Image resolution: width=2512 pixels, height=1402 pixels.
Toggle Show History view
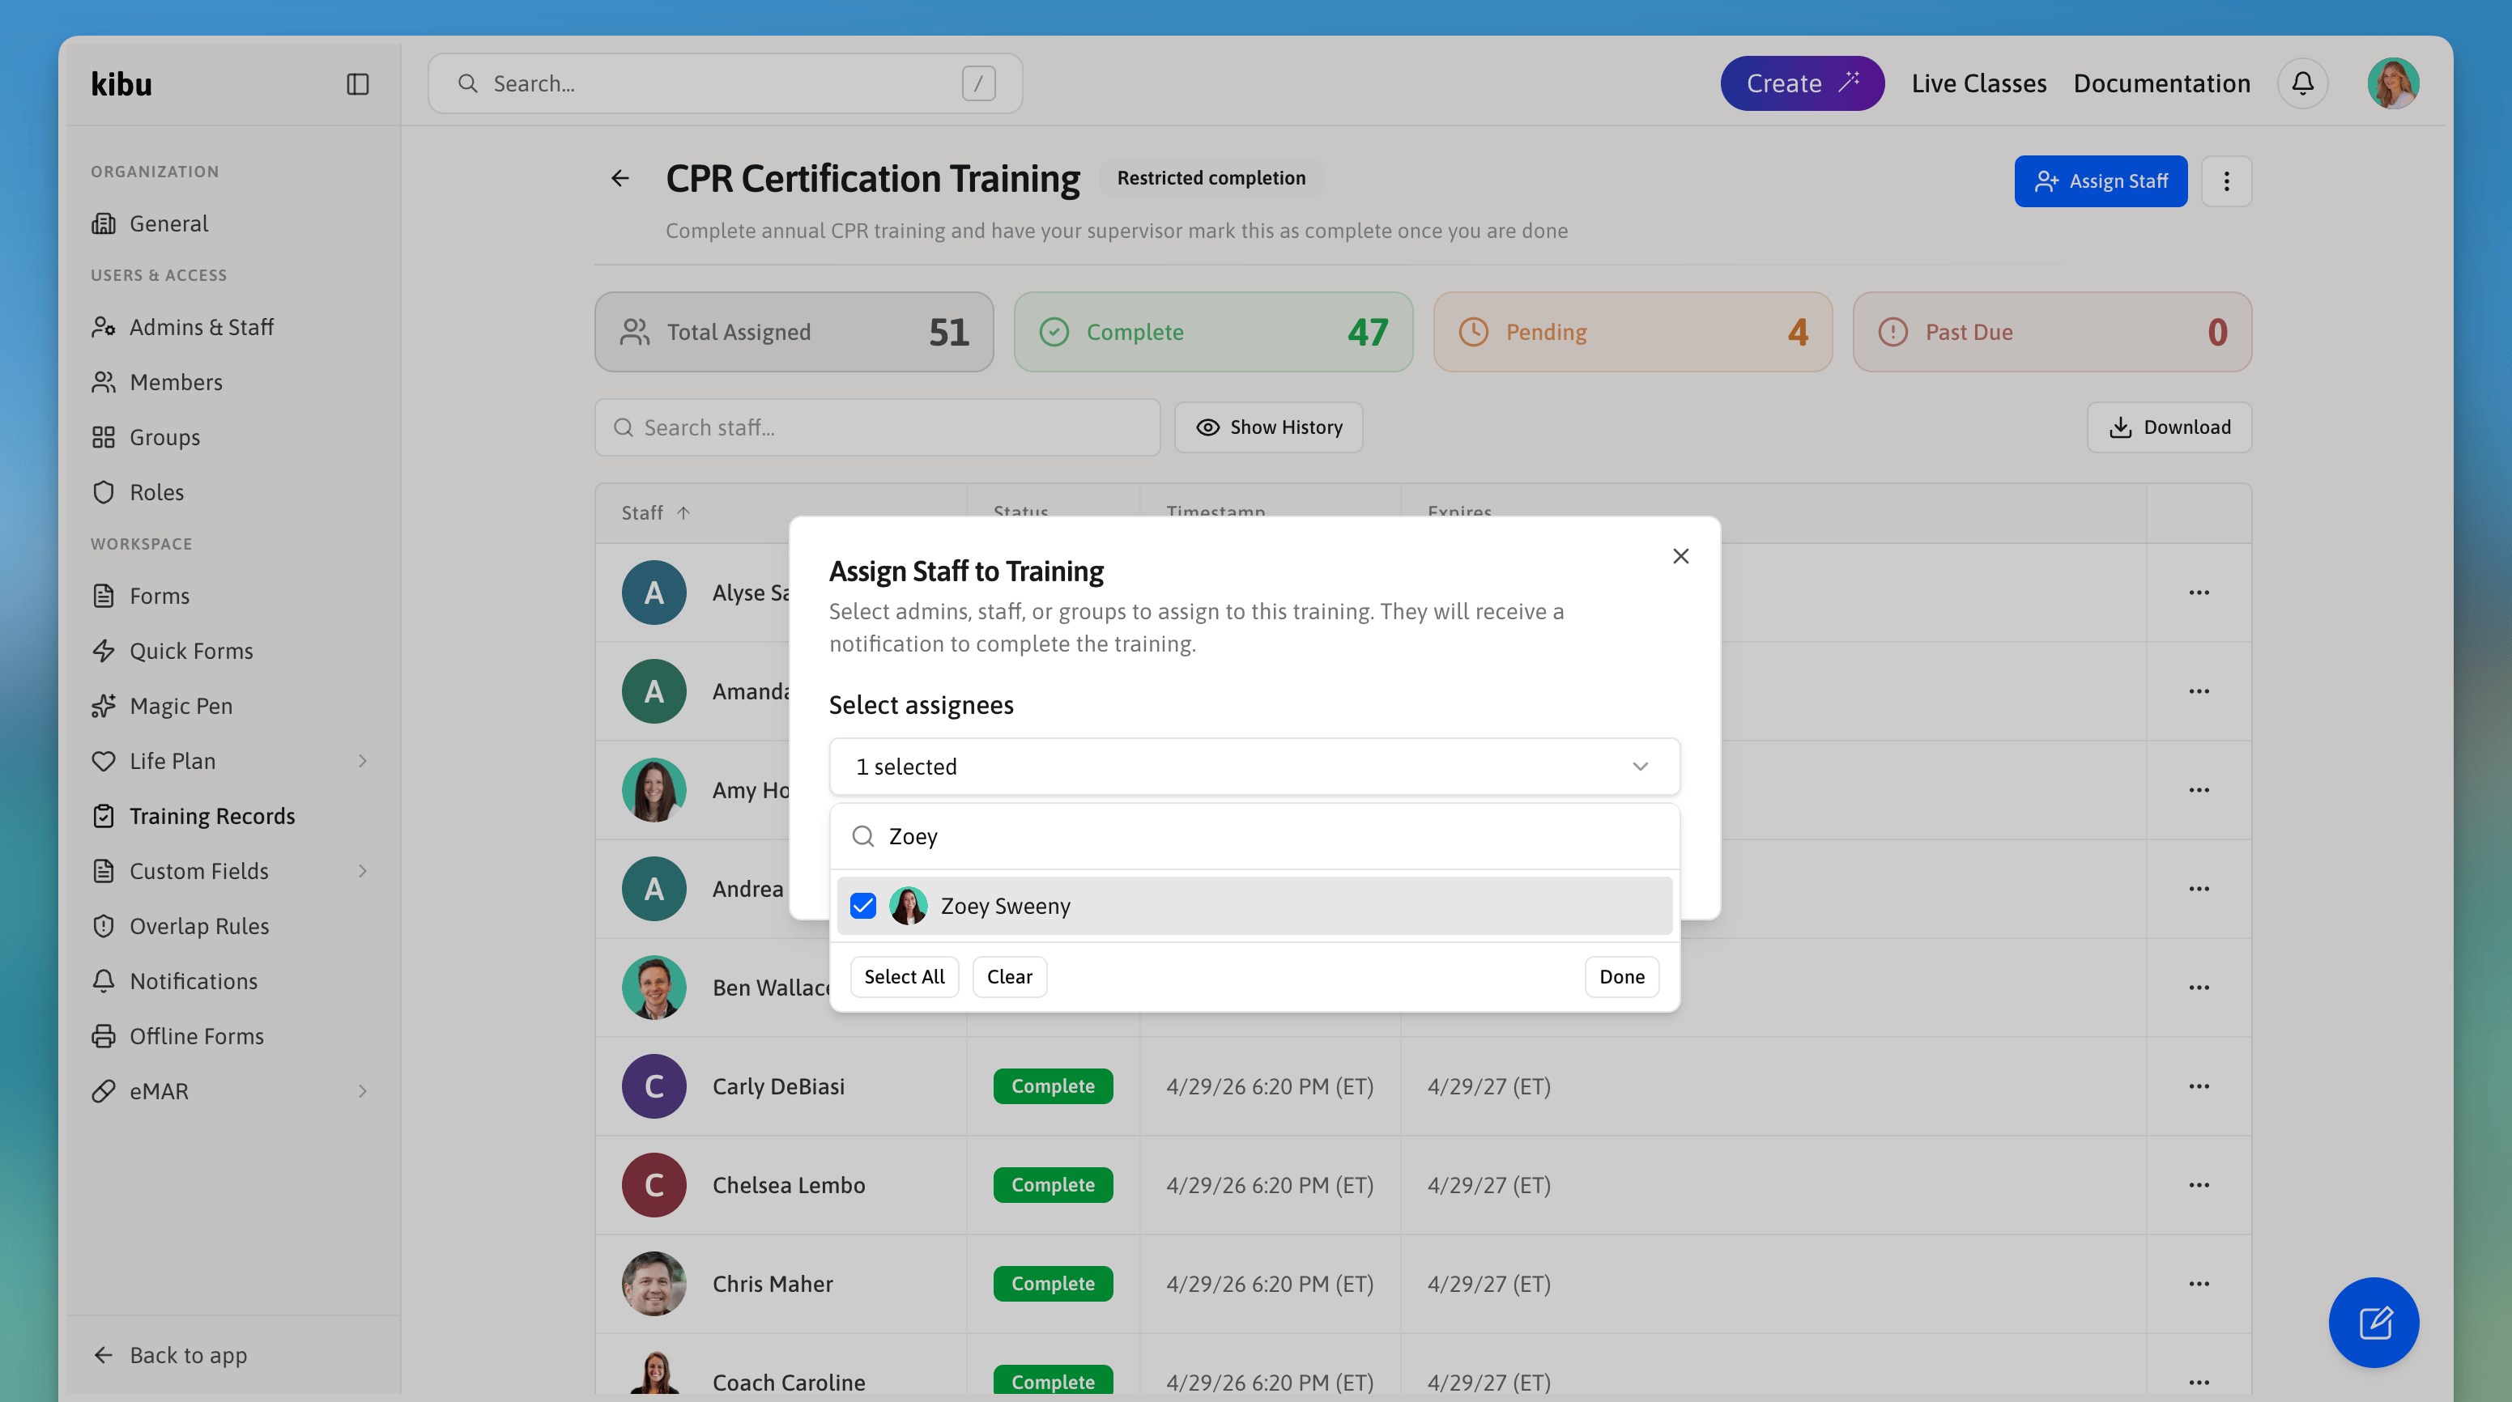[1269, 427]
